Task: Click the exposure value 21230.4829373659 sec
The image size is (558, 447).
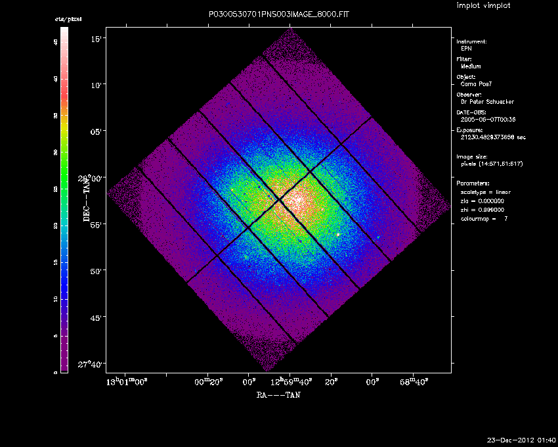Action: [x=493, y=137]
